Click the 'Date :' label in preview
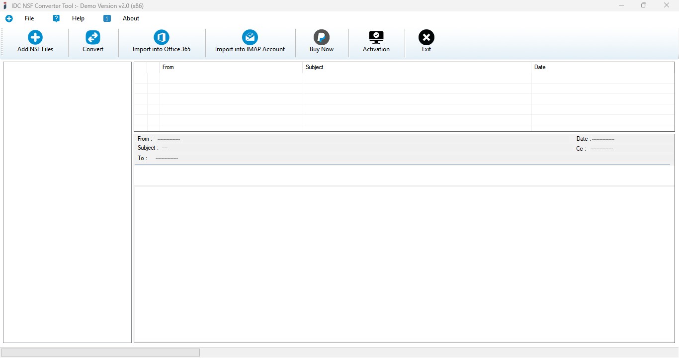 pyautogui.click(x=584, y=139)
